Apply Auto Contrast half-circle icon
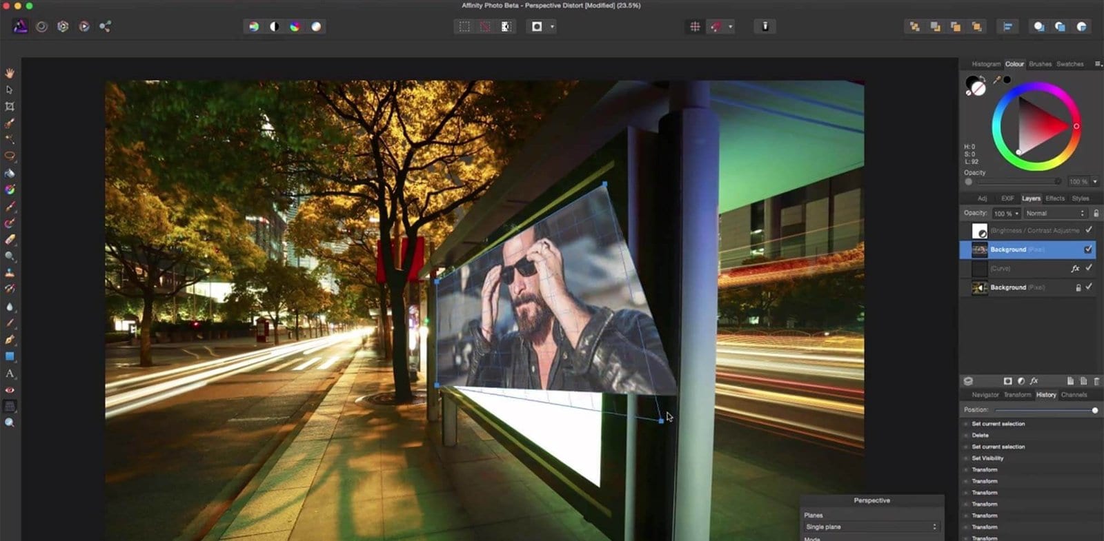Viewport: 1104px width, 541px height. point(275,26)
